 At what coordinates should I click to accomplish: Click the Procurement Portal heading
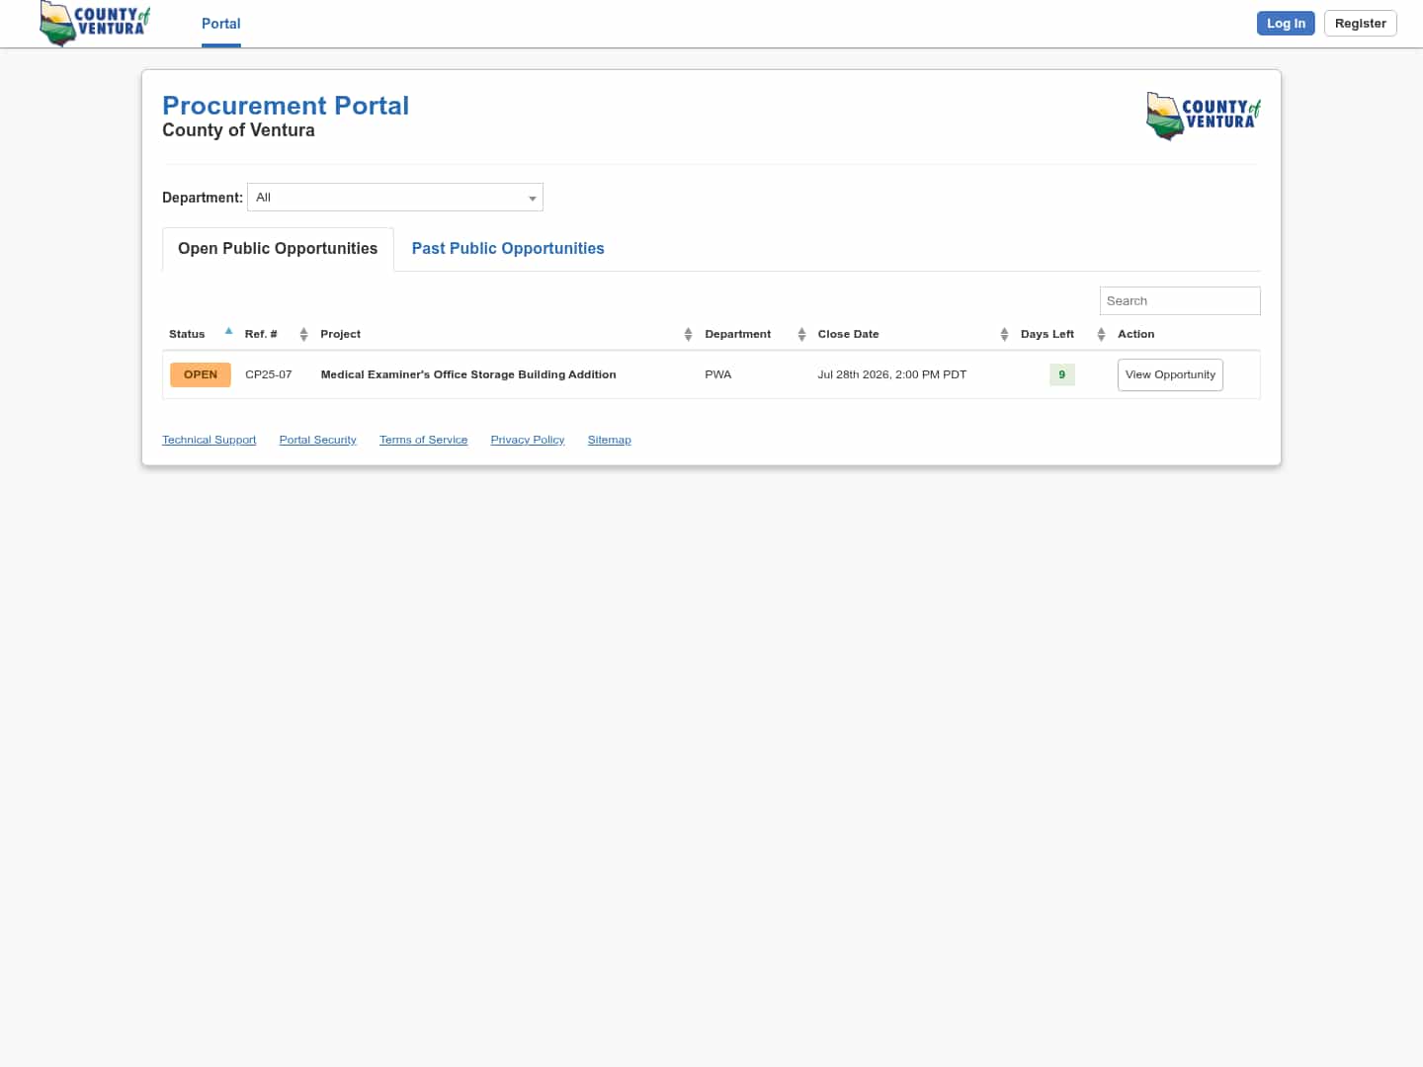pos(286,106)
